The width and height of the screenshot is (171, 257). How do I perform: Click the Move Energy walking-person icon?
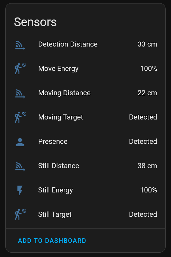point(20,69)
